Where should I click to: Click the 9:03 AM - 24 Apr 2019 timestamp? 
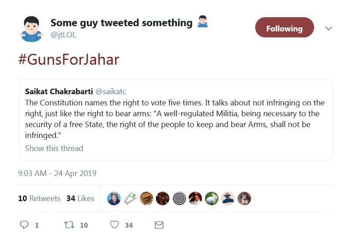click(57, 174)
